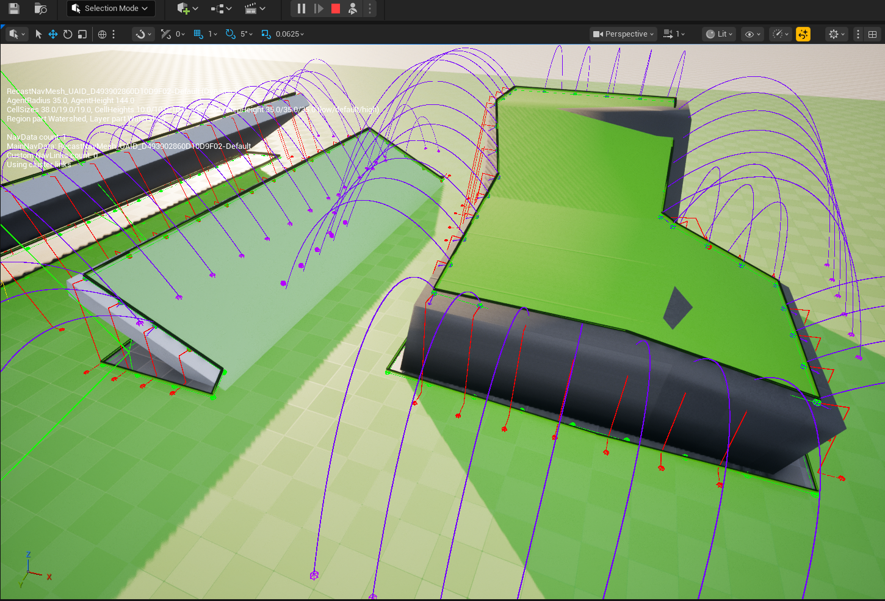This screenshot has height=601, width=885.
Task: Open the viewport layout grid button
Action: coord(873,34)
